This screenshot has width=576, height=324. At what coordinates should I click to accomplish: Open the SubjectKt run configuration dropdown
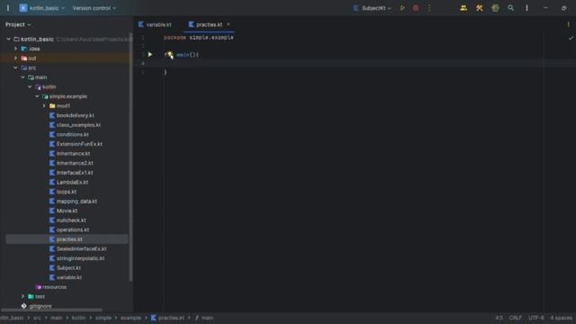[x=373, y=8]
